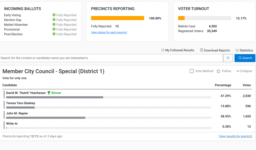This screenshot has width=256, height=150.
Task: Click the Statistics chart icon
Action: pos(237,50)
